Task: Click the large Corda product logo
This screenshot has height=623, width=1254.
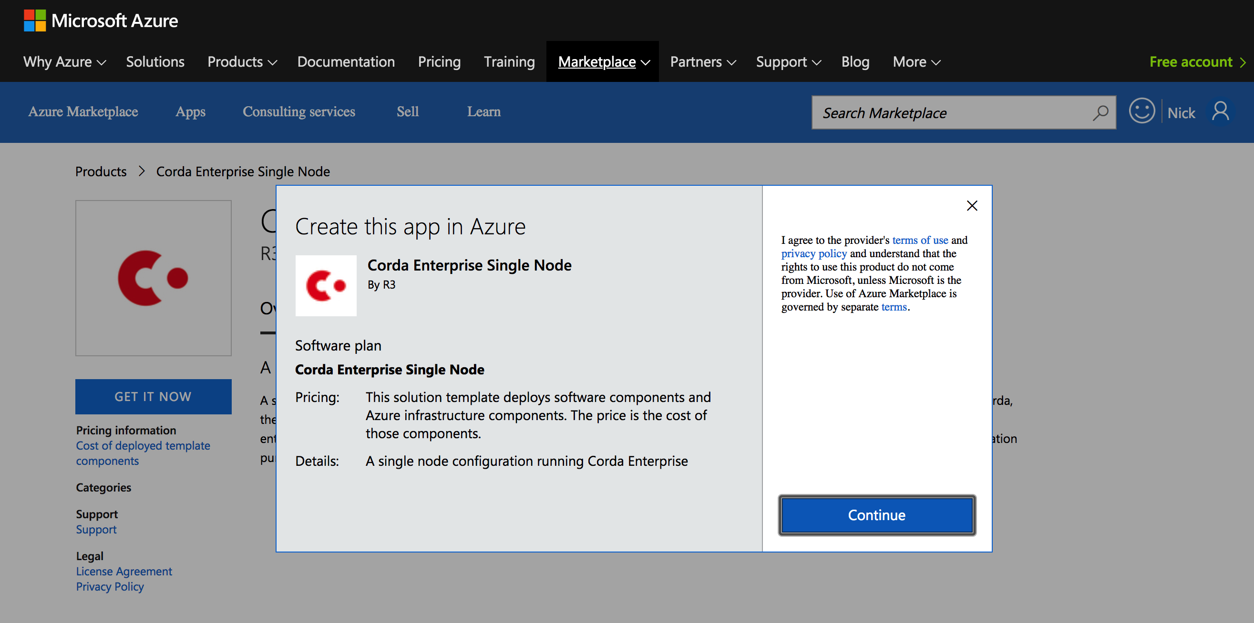Action: pos(154,278)
